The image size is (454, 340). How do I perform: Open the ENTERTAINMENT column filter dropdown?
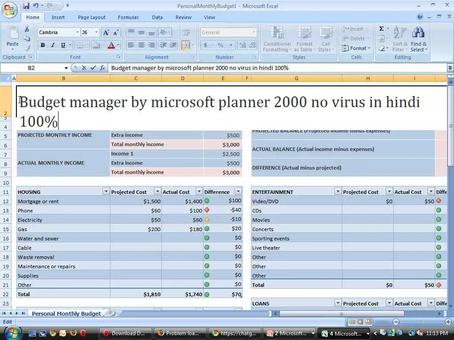[337, 191]
